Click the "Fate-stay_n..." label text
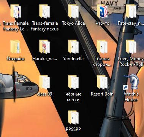Viewport: 144px width, 137px height. pyautogui.click(x=131, y=23)
